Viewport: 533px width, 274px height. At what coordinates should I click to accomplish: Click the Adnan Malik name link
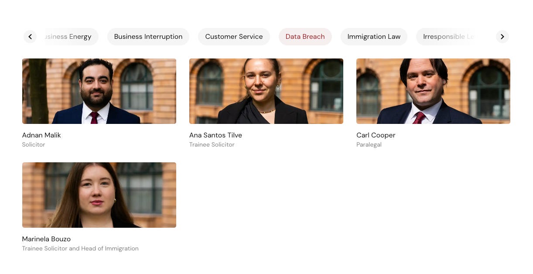tap(41, 135)
